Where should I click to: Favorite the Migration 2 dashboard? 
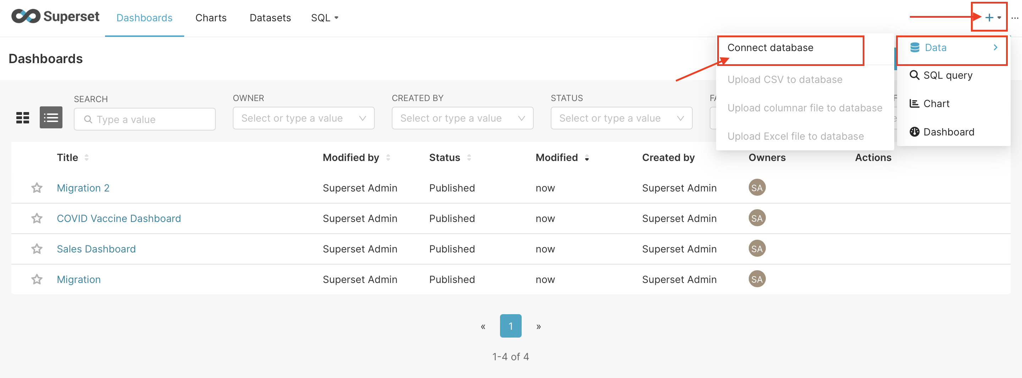pyautogui.click(x=37, y=188)
